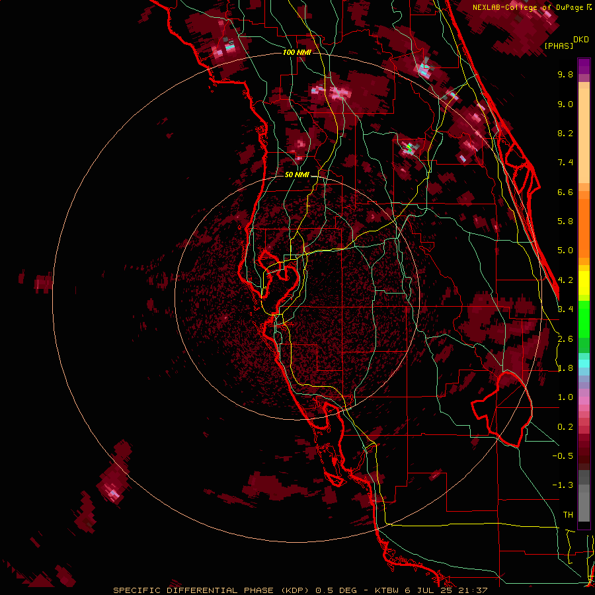Click the -0.5 scale value
The image size is (595, 595).
pos(563,456)
